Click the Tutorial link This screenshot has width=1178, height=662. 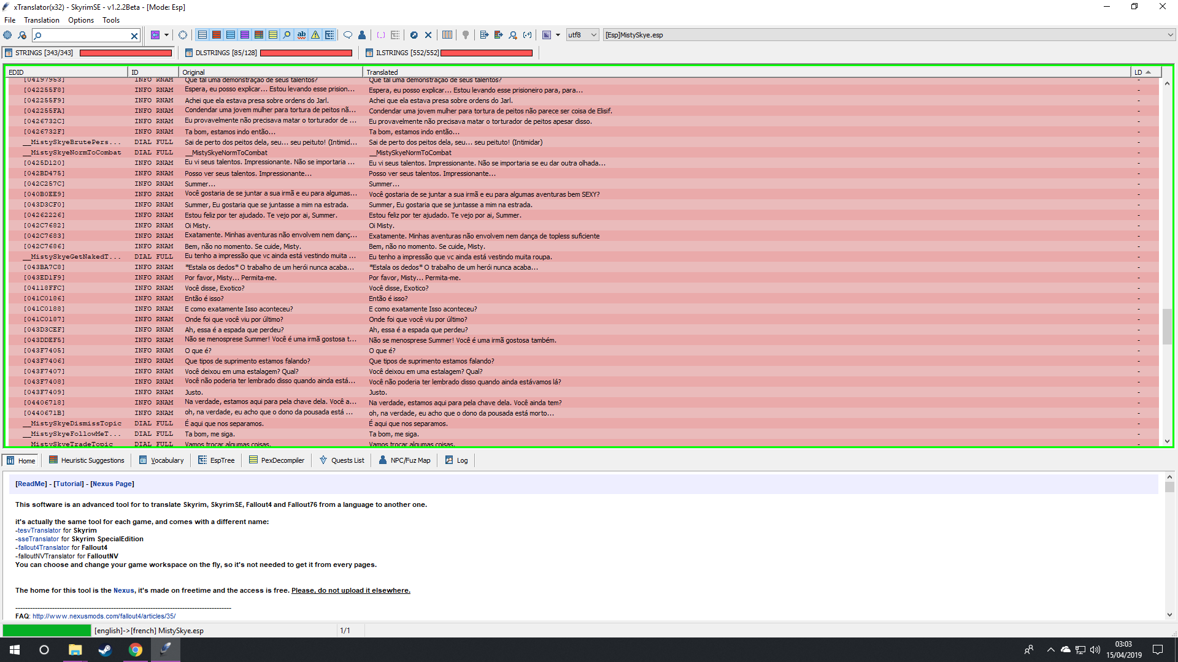click(x=69, y=484)
